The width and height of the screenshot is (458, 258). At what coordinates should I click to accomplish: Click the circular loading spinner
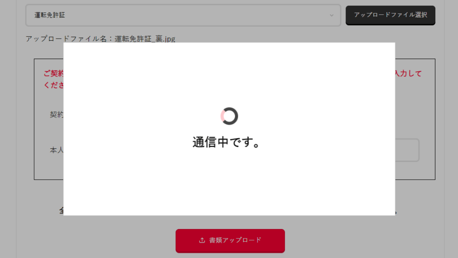click(x=229, y=116)
